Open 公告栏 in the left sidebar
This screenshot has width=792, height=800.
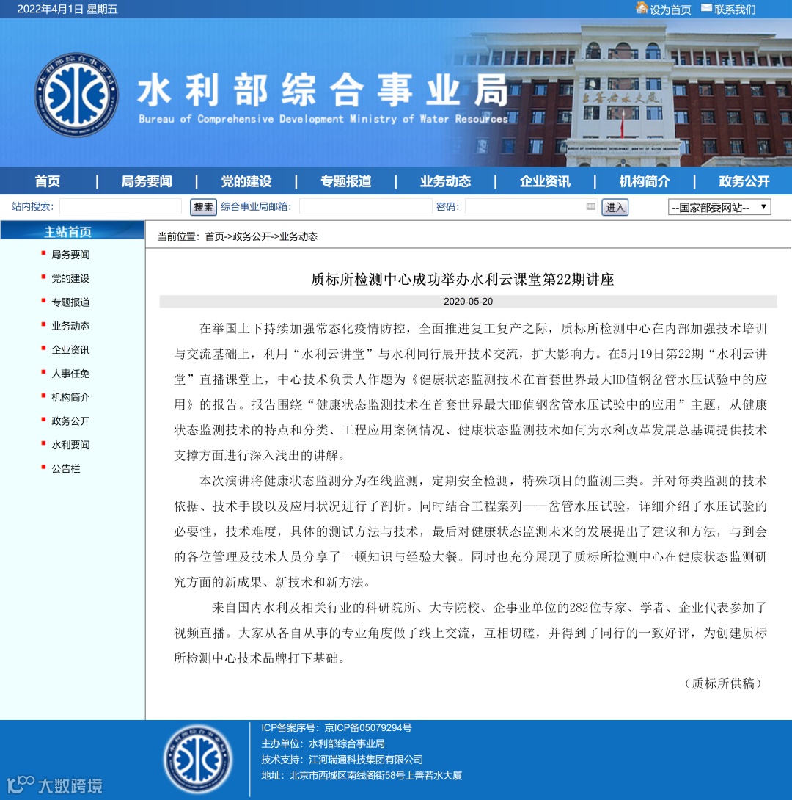point(66,469)
